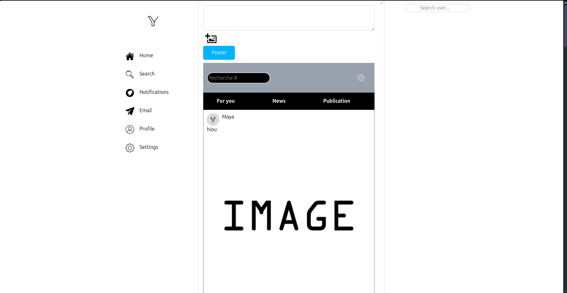Switch to the For you tab

[226, 101]
